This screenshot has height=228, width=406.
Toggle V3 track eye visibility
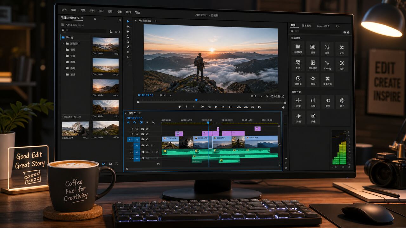click(x=147, y=129)
